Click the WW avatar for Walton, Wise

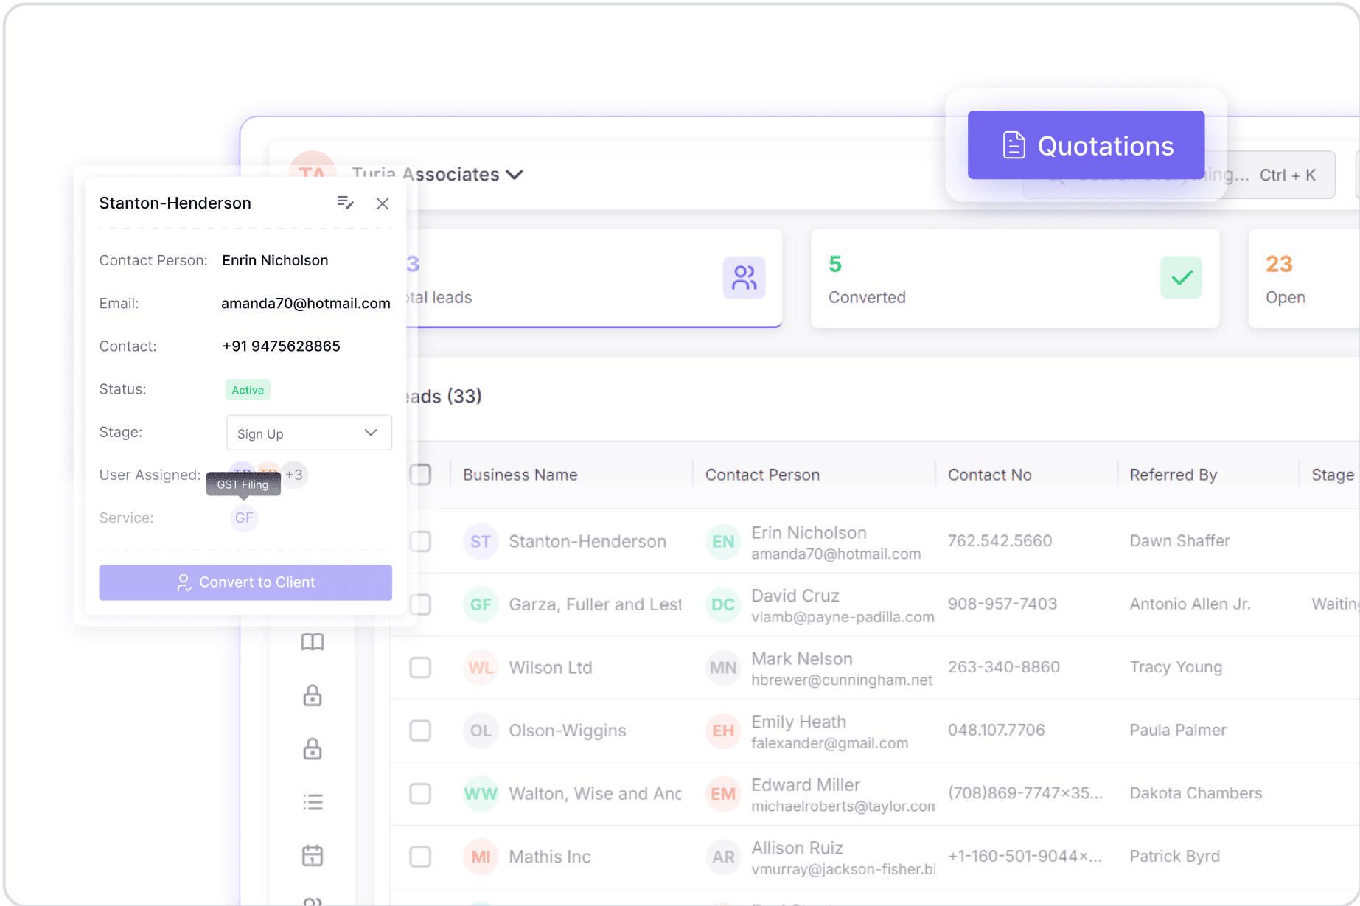(481, 794)
